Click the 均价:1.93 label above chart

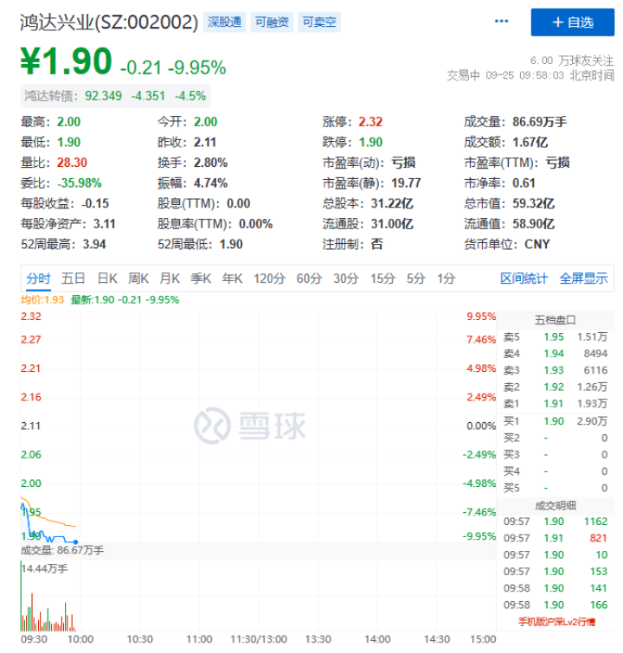coord(42,300)
